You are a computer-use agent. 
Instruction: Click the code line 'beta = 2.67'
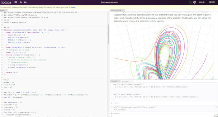[x=9, y=85]
